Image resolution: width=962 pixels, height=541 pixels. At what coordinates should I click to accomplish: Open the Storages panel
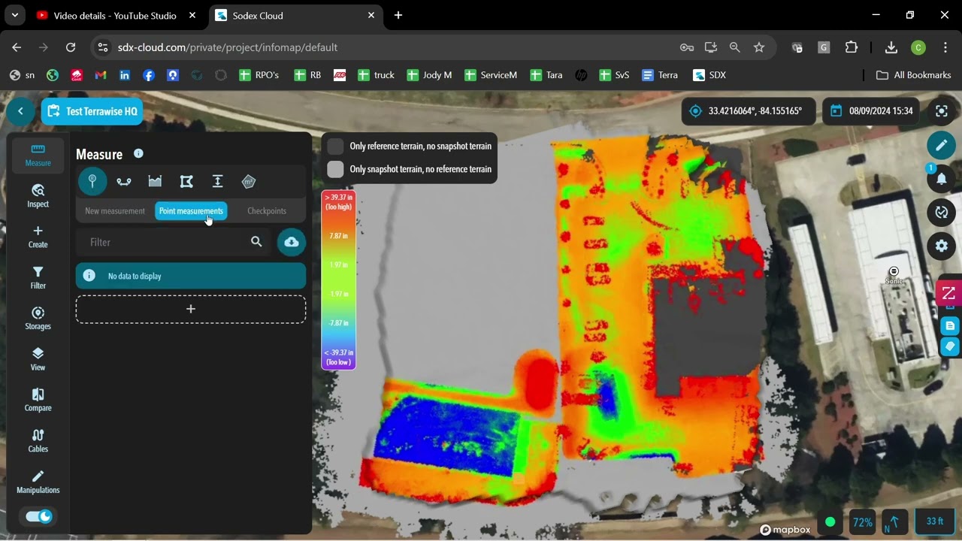point(38,318)
